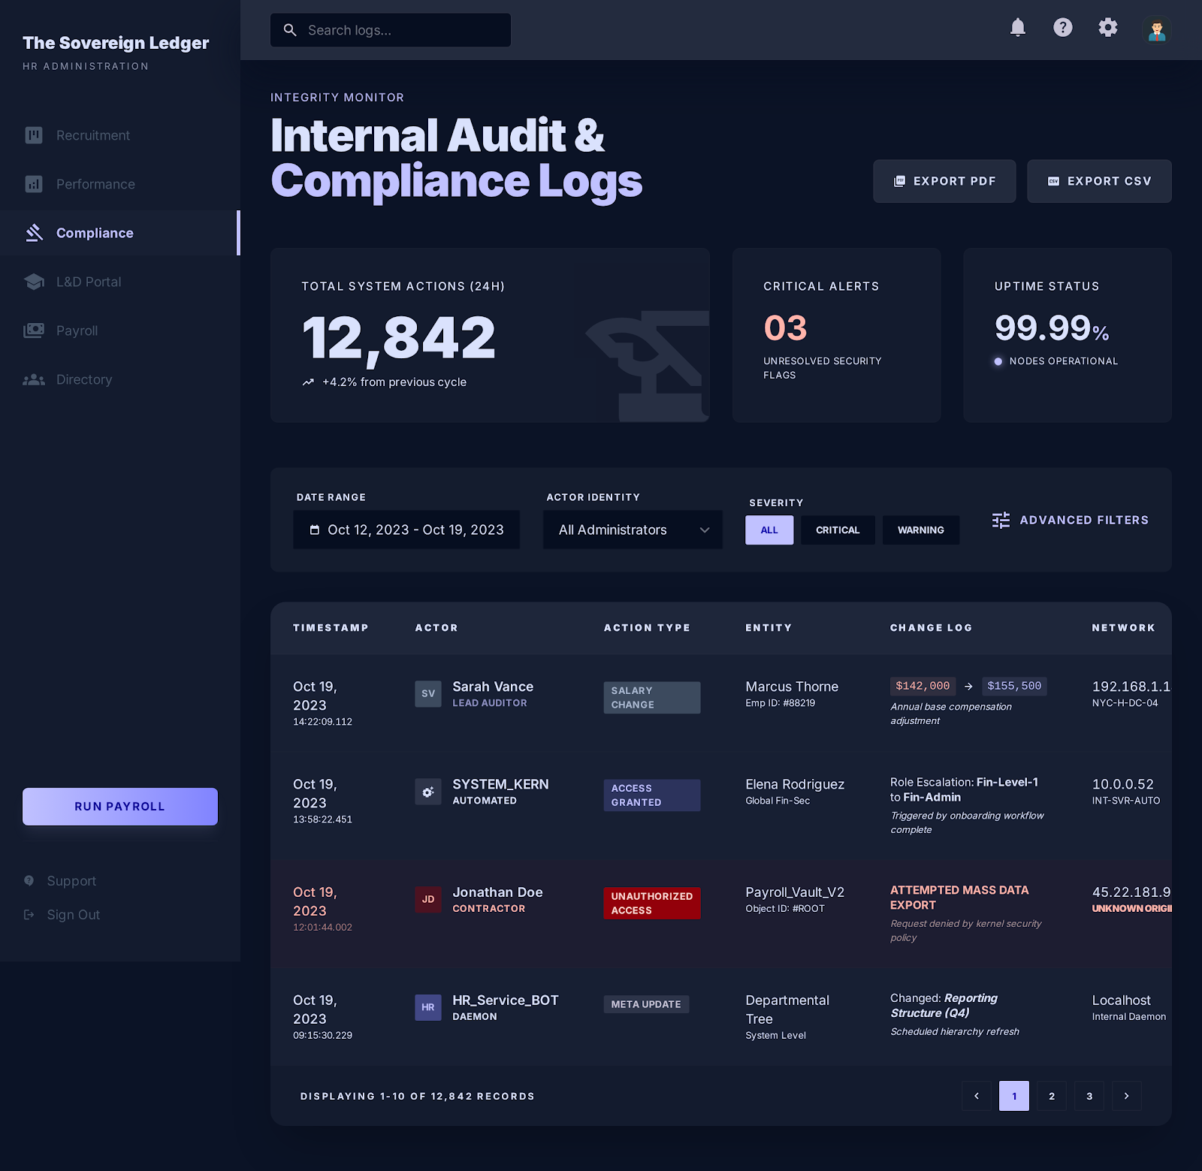This screenshot has width=1202, height=1171.
Task: Focus the Search logs input field
Action: (391, 30)
